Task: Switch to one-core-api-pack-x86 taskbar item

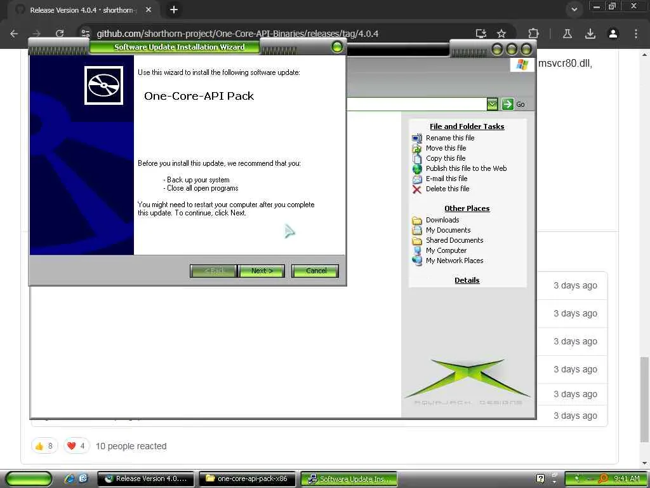Action: click(247, 479)
